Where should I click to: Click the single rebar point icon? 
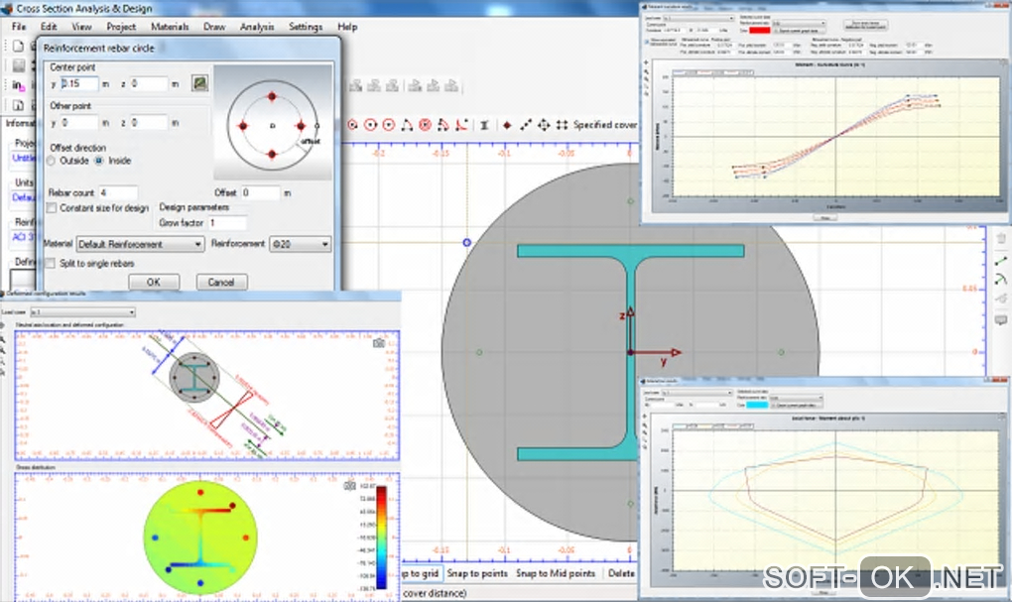click(x=507, y=125)
